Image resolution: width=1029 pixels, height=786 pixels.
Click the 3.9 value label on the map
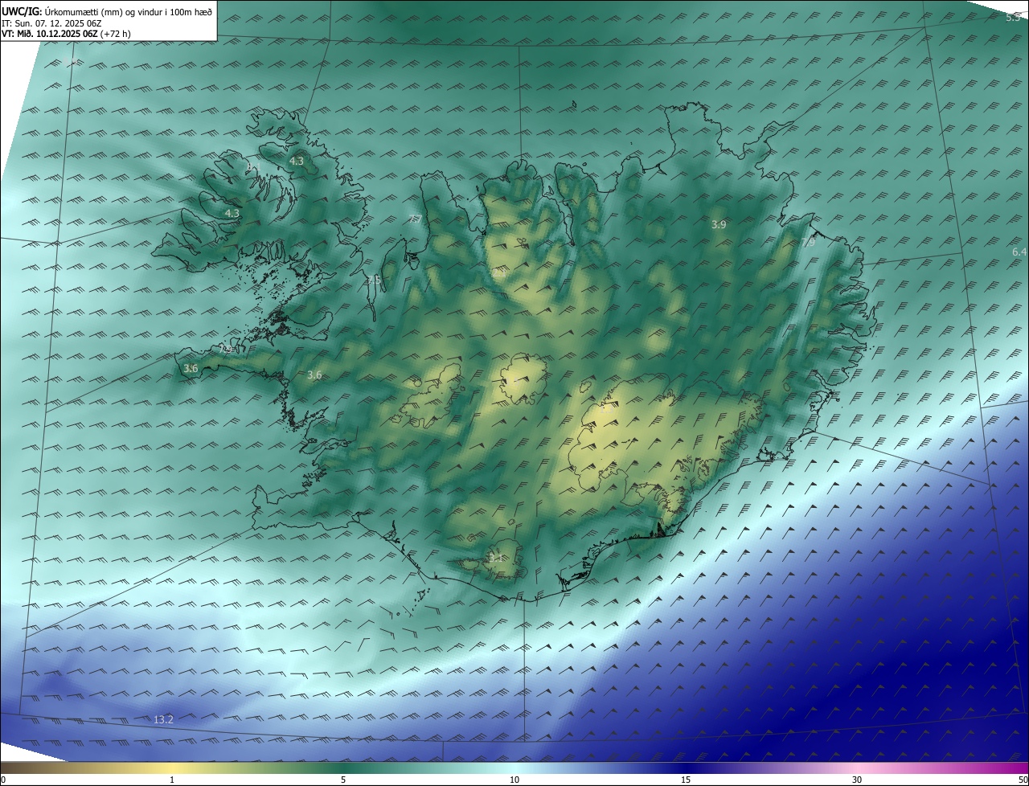(719, 225)
